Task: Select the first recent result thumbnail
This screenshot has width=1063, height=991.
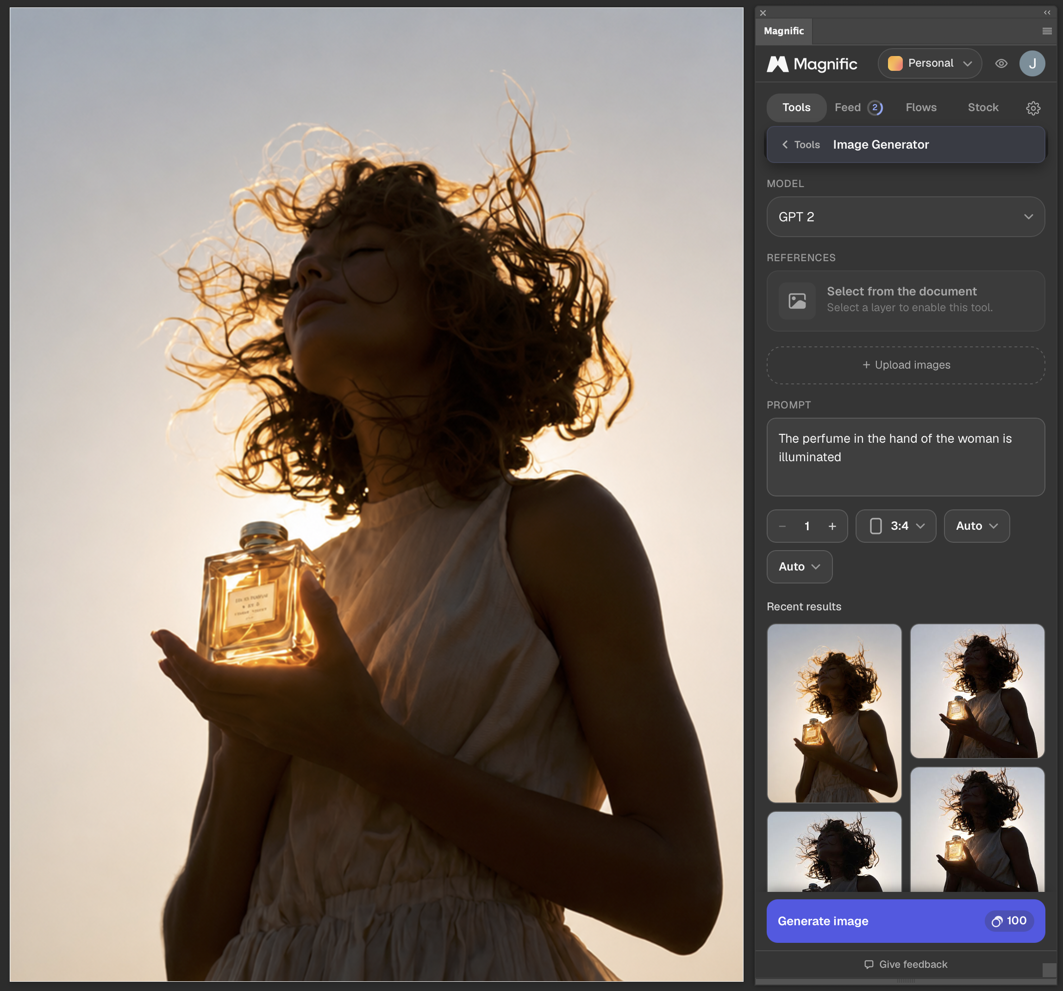Action: tap(834, 713)
